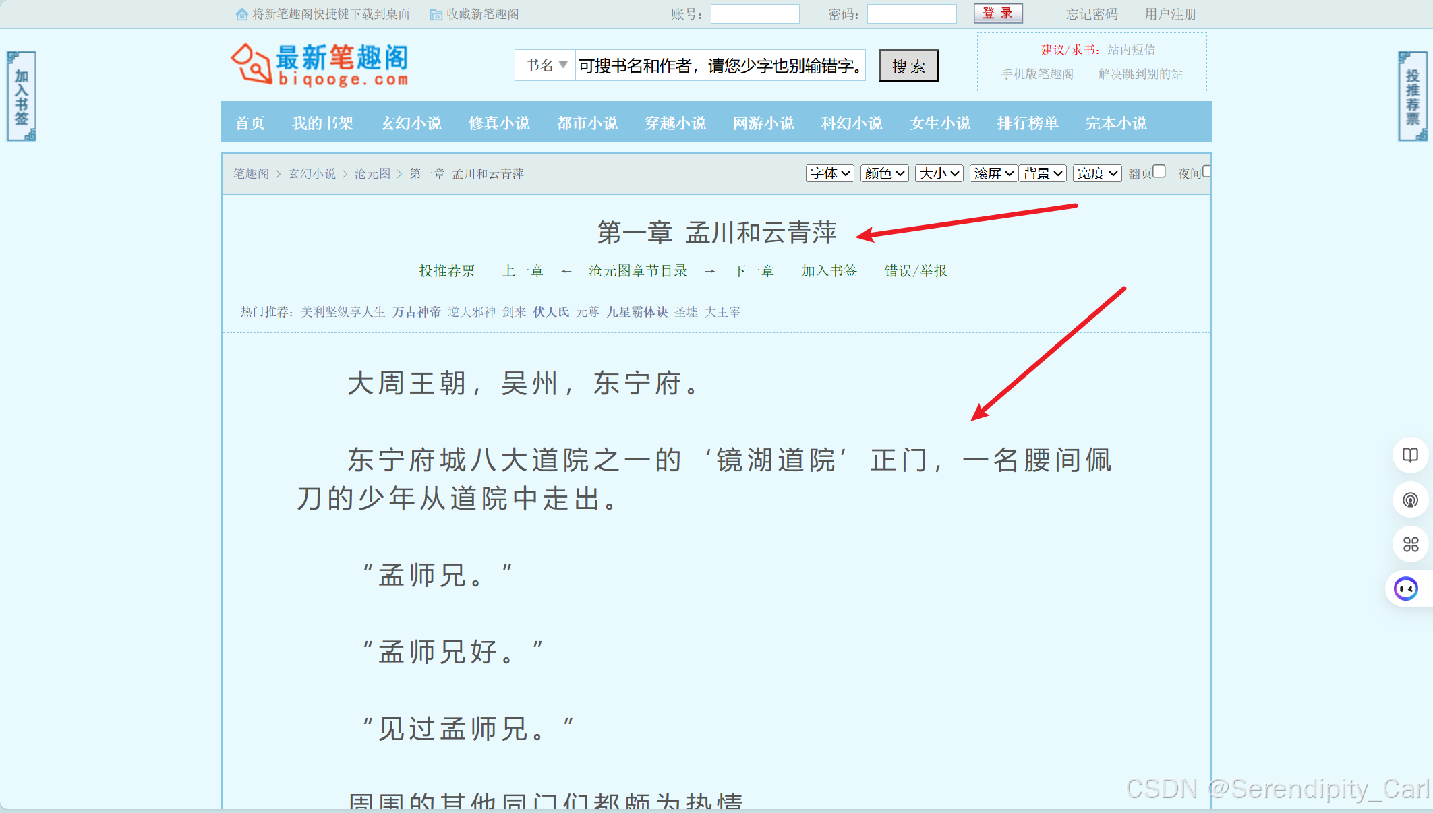Click the bookmark folder icon near 收藏新笔趣阁
1433x813 pixels.
436,14
